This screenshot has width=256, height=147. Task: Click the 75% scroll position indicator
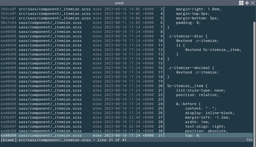click(249, 140)
